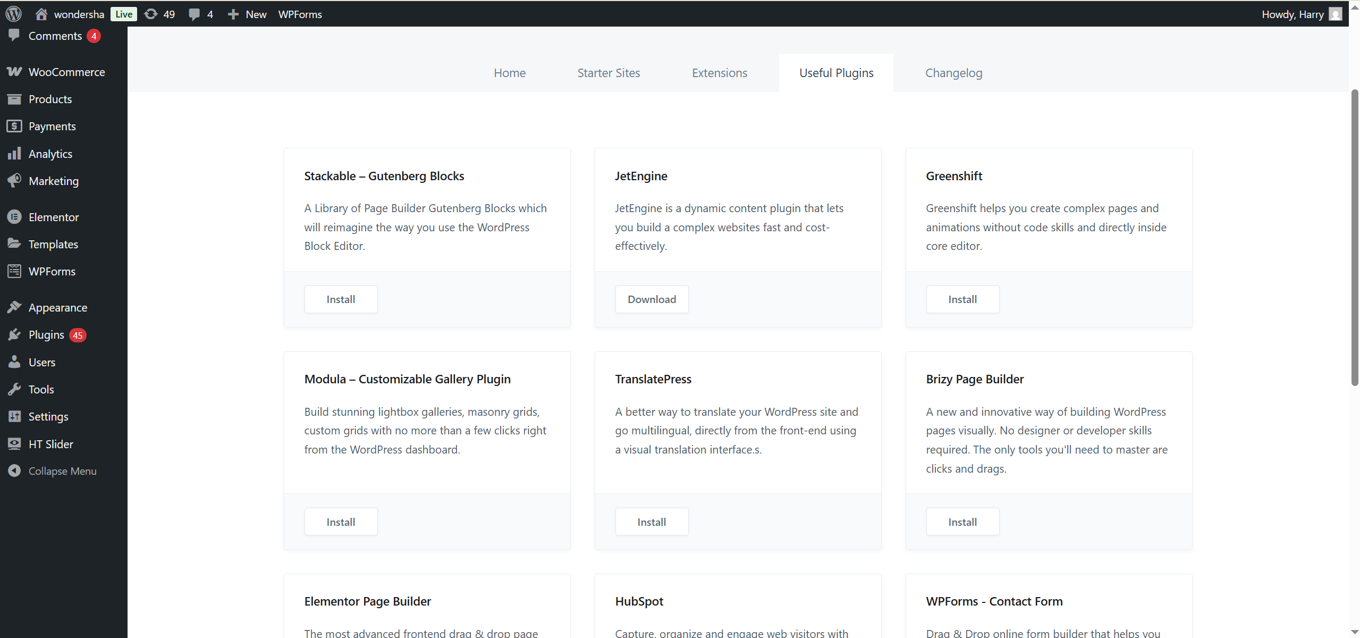Select the WooCommerce sidebar icon
Image resolution: width=1360 pixels, height=638 pixels.
tap(14, 72)
